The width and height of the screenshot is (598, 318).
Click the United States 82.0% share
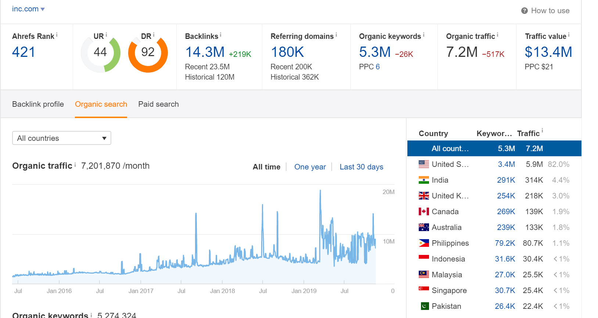(559, 164)
